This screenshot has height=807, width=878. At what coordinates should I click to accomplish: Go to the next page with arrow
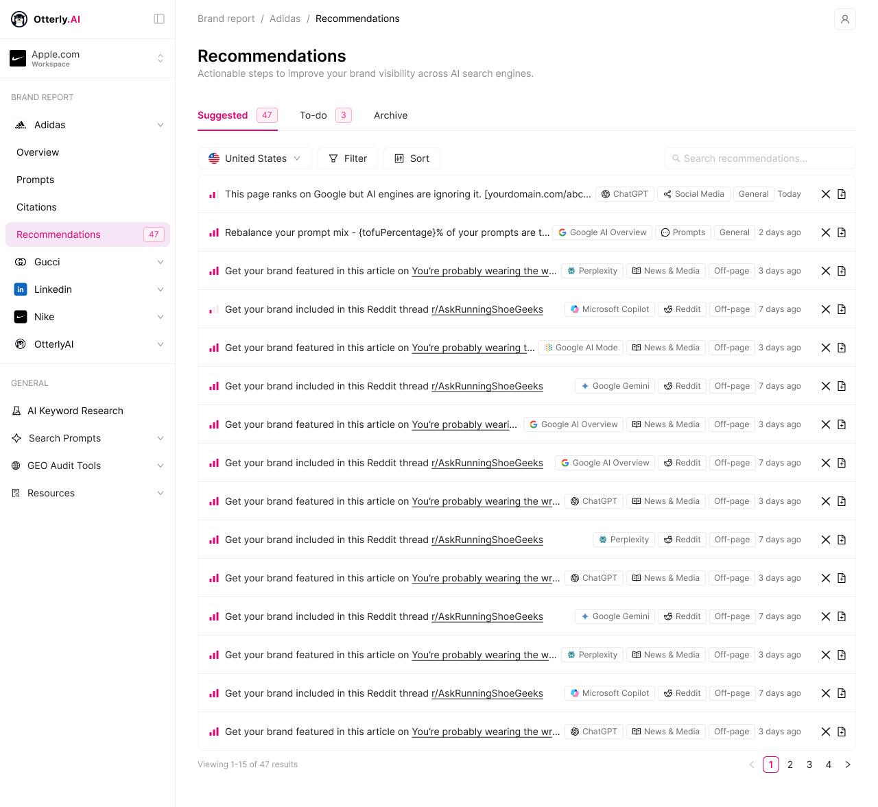(x=848, y=764)
